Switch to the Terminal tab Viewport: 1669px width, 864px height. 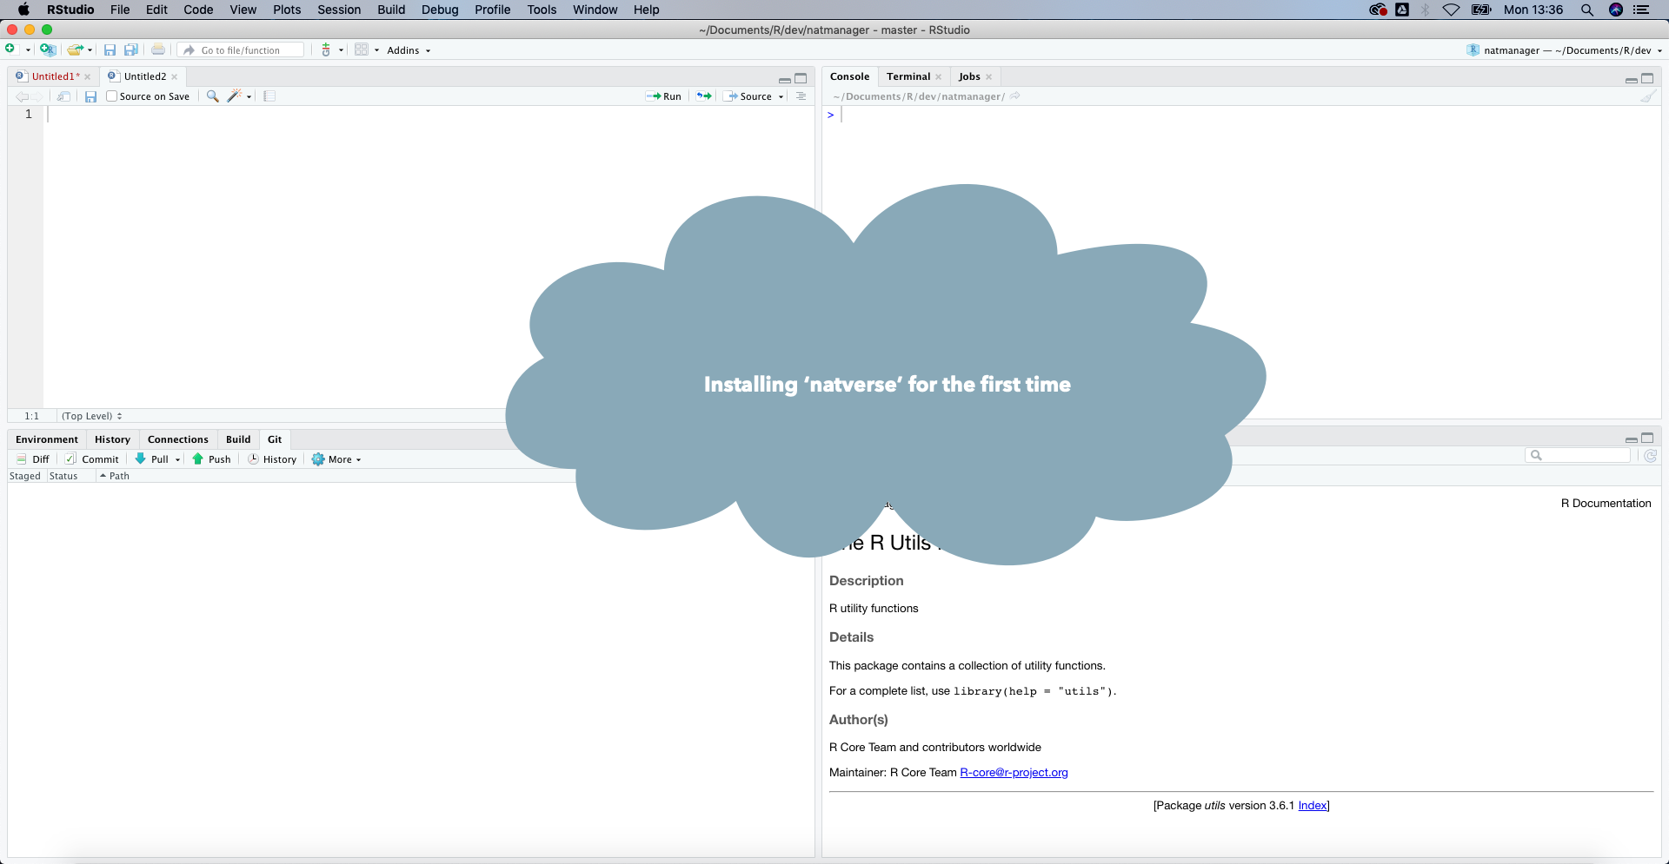[908, 76]
